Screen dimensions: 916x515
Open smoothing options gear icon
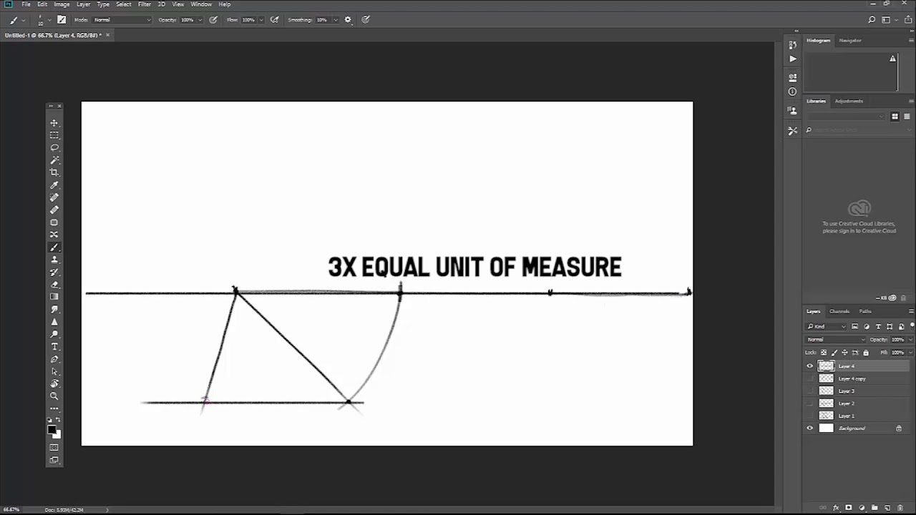[348, 20]
